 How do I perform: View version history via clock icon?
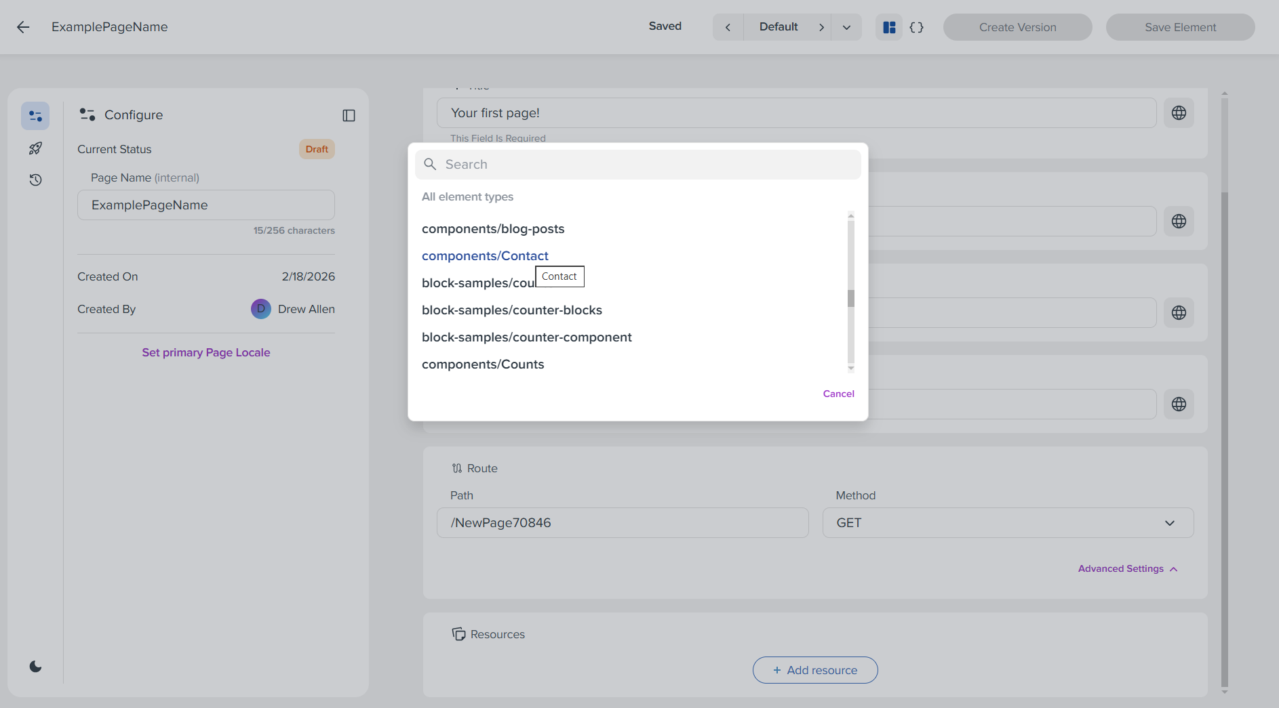[x=35, y=180]
